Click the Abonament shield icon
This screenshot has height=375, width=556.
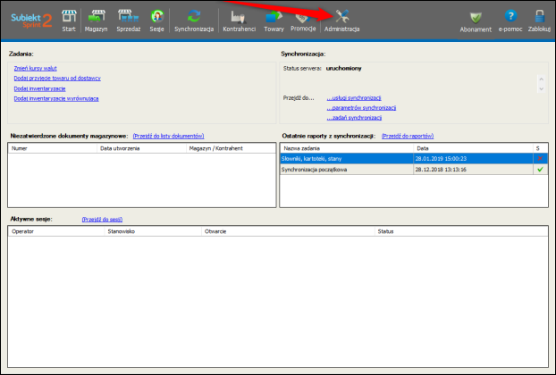476,20
